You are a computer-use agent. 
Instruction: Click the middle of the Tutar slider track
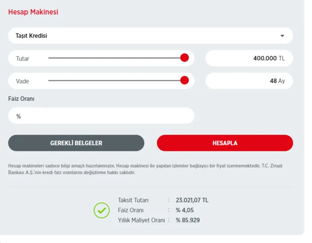(x=116, y=58)
